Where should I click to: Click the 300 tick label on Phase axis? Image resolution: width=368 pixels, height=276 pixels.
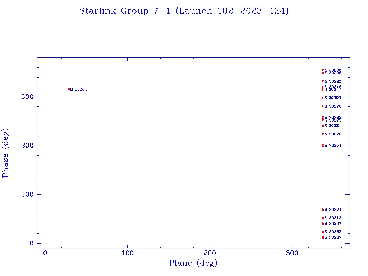[27, 97]
